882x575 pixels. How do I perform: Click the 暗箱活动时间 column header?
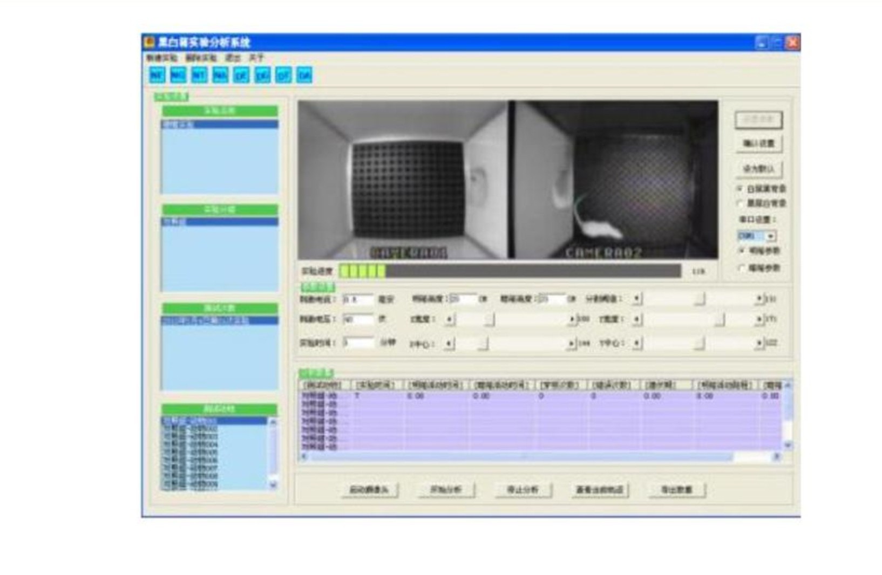502,385
